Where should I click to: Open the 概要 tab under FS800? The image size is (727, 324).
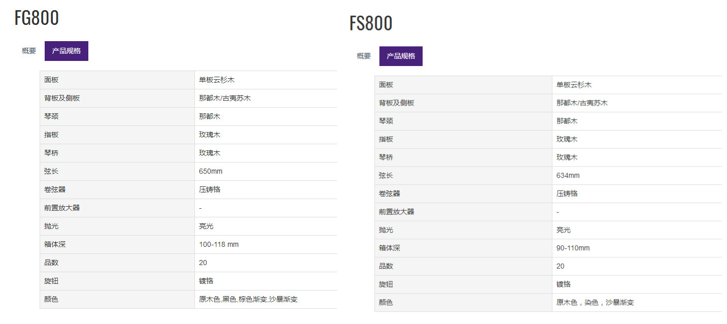(x=363, y=56)
